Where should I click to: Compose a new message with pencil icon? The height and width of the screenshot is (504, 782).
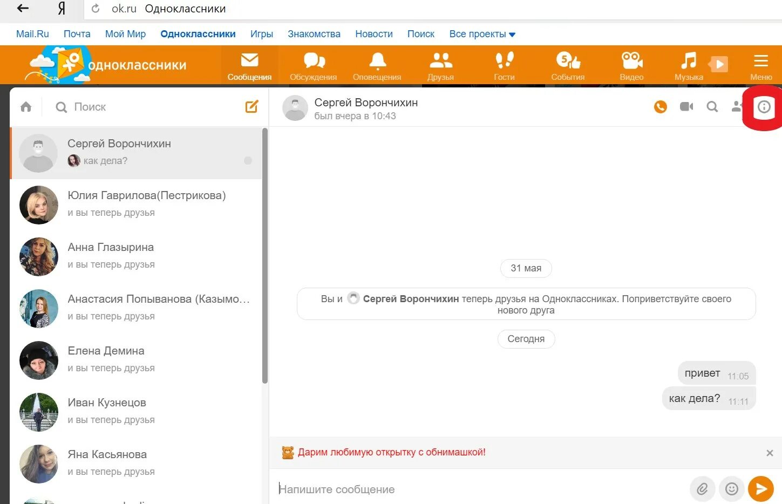point(252,106)
